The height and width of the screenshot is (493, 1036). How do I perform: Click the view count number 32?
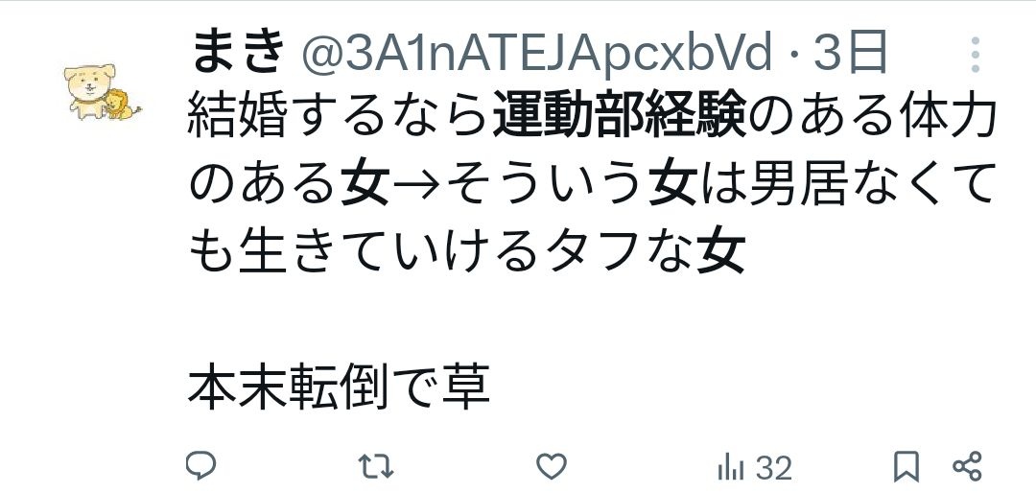point(774,468)
